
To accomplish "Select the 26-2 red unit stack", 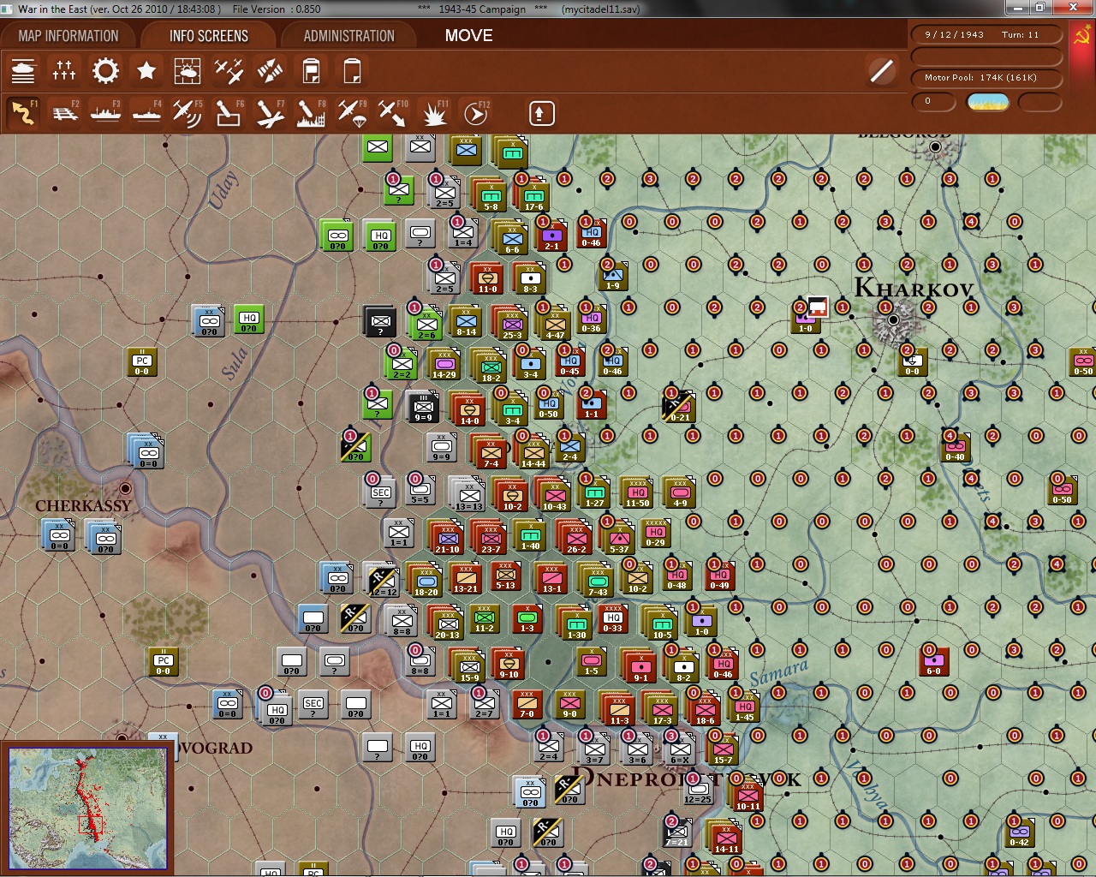I will tap(575, 538).
